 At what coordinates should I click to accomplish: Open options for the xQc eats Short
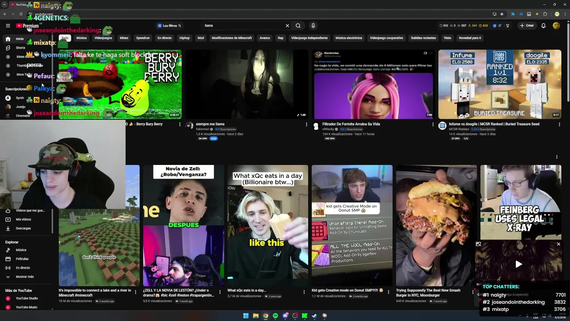(x=304, y=292)
